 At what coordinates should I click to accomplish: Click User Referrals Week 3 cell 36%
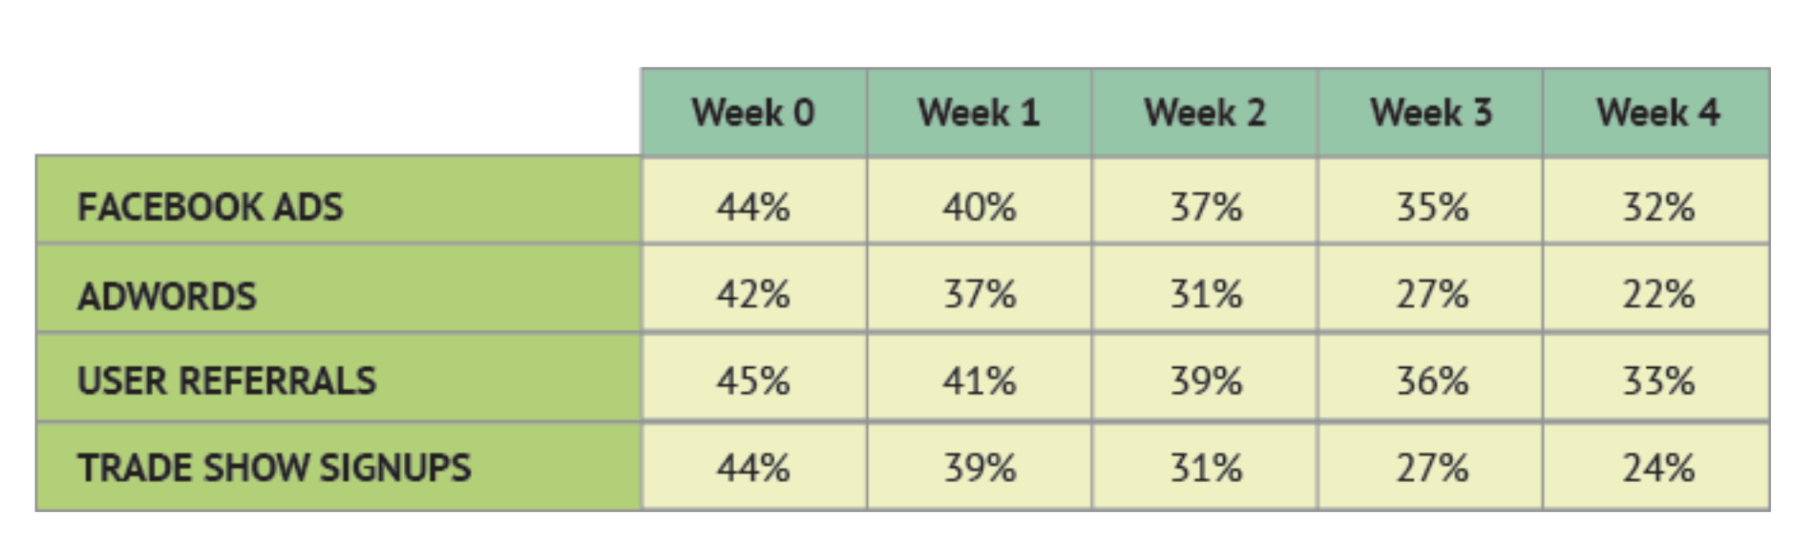1432,381
